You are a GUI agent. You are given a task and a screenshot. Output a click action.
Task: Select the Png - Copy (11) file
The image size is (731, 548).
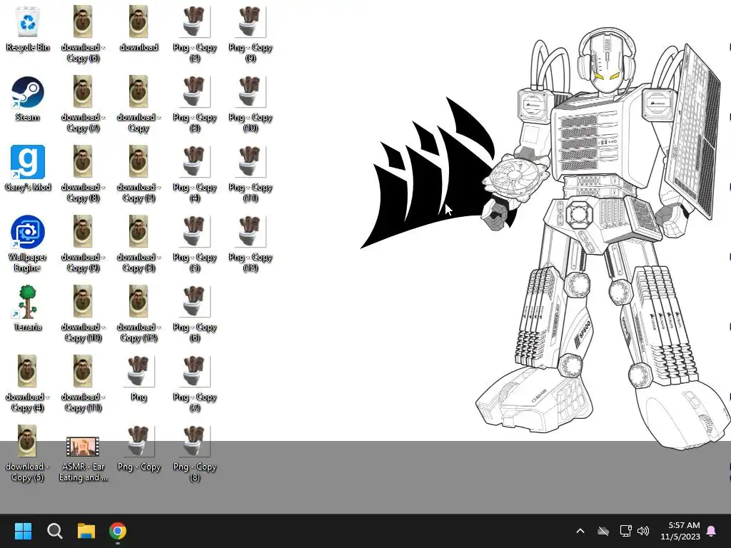pos(251,174)
